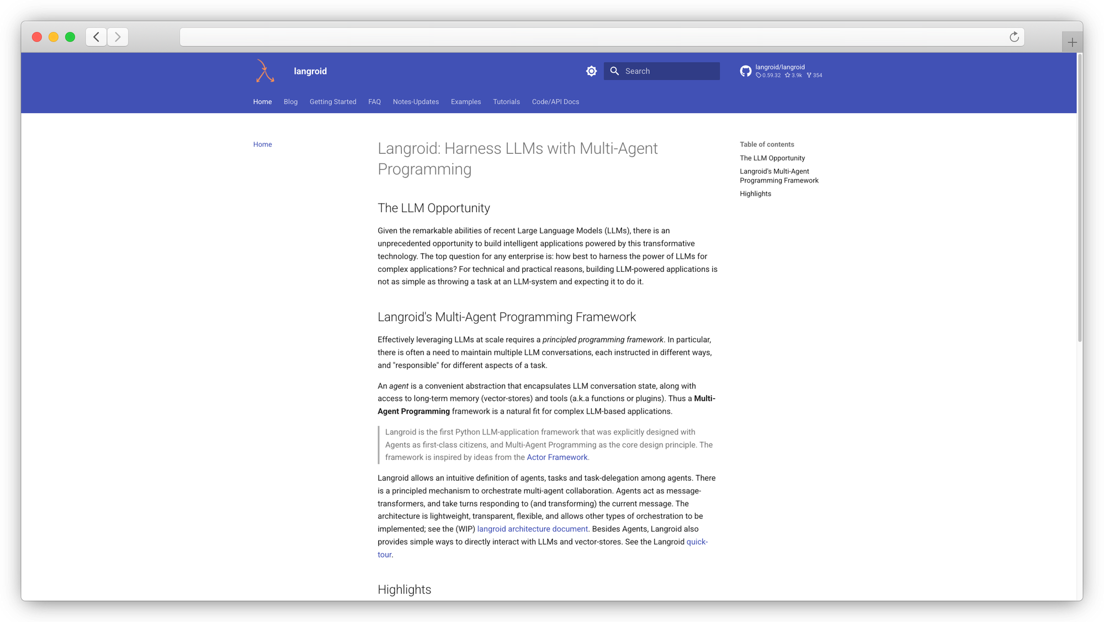
Task: Click the langroid logo icon
Action: tap(265, 71)
